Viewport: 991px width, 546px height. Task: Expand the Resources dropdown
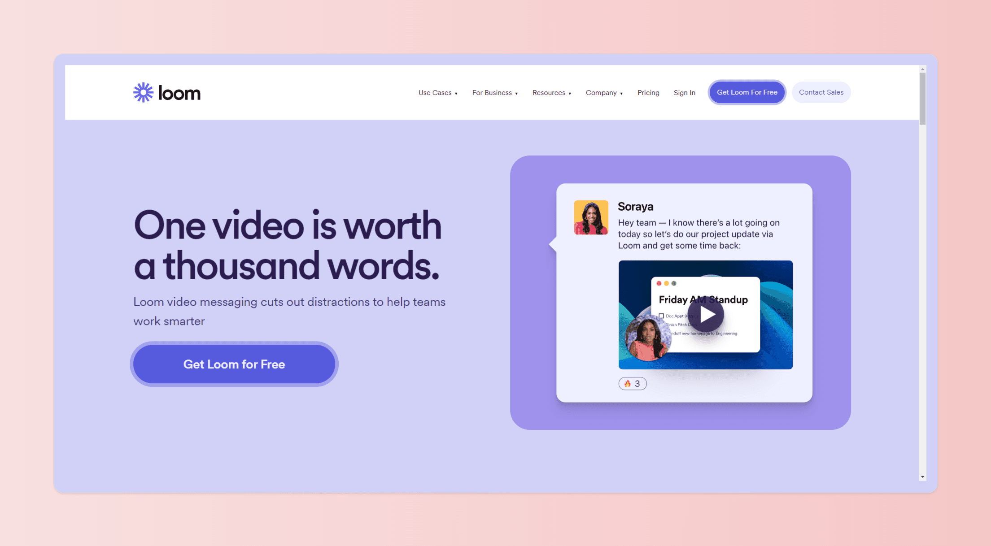[x=551, y=93]
